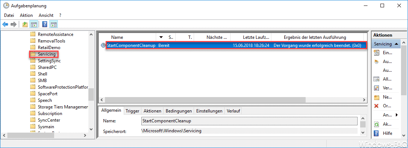Switch to the Trigger tab
The width and height of the screenshot is (408, 148).
pos(133,111)
